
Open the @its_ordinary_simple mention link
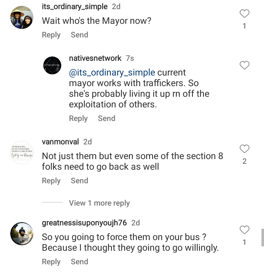click(112, 73)
